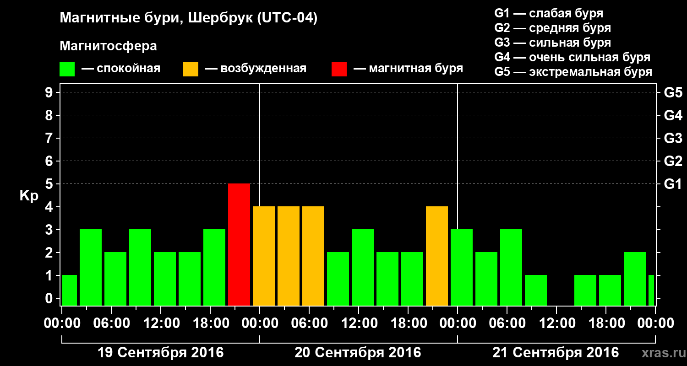Select the line 'G5 — экстремальная буря'

(x=573, y=72)
